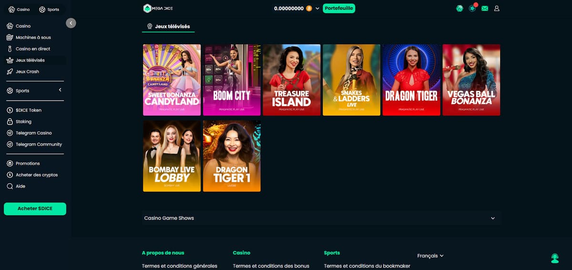Click the footer Sports heading
This screenshot has height=270, width=572.
pyautogui.click(x=332, y=253)
